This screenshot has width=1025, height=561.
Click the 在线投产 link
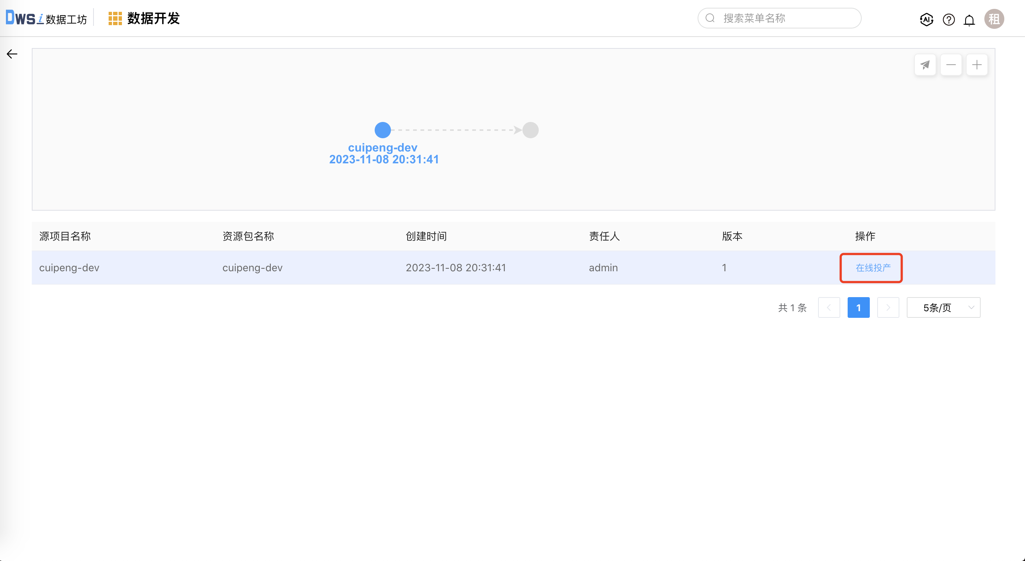coord(873,268)
